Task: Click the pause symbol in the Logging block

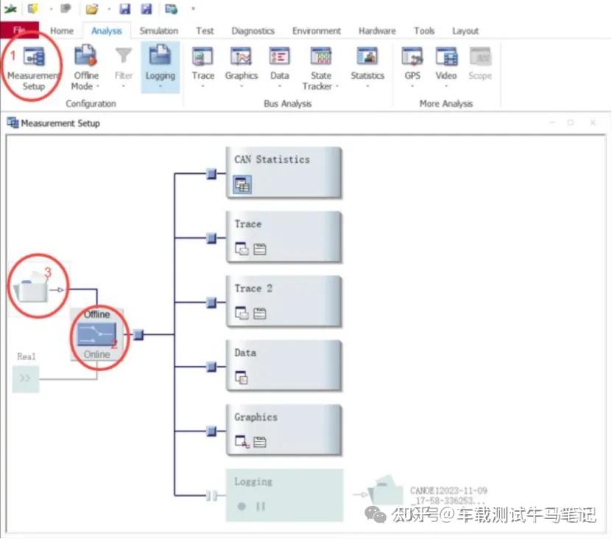Action: pos(260,506)
